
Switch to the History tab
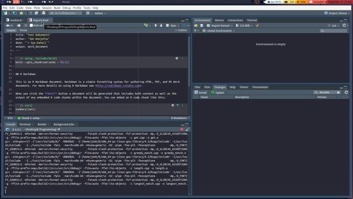219,20
